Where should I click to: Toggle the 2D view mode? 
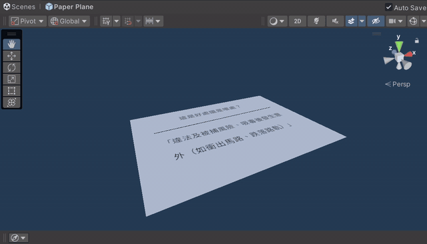point(298,21)
